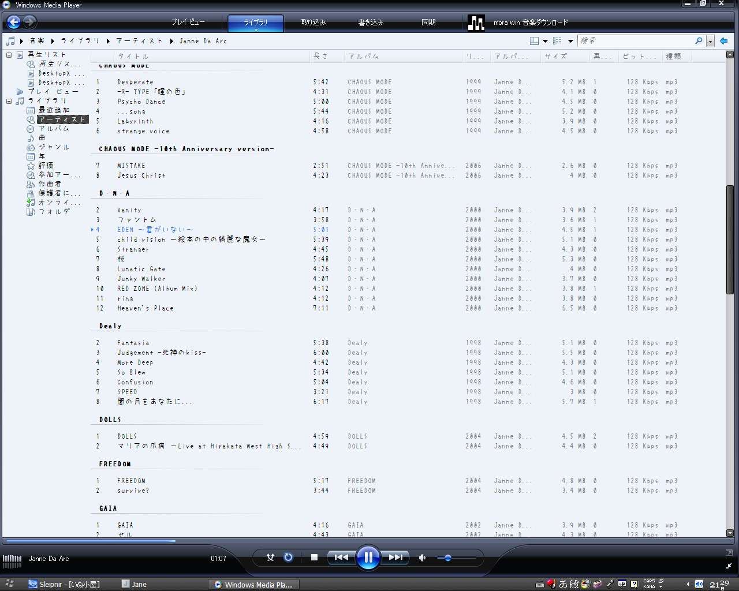Skip to previous track

coord(341,558)
